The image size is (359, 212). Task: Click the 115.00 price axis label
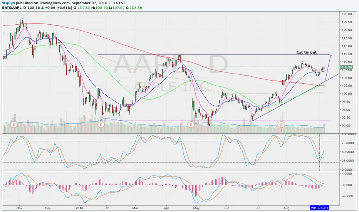(347, 46)
